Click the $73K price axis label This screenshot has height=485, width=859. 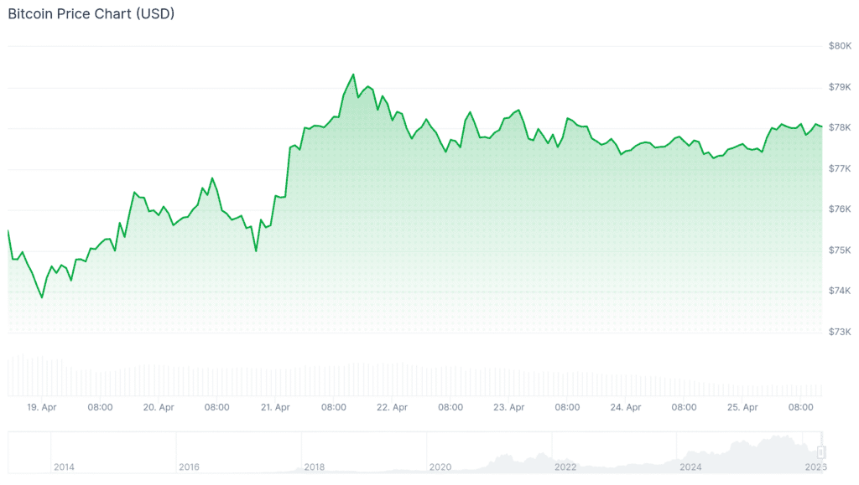pos(840,332)
